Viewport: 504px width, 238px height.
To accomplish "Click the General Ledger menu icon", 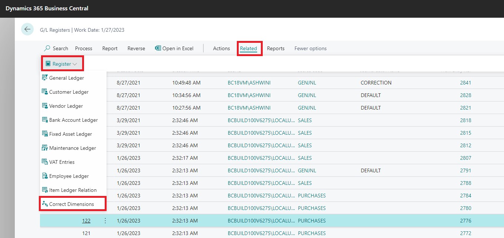I will [45, 78].
